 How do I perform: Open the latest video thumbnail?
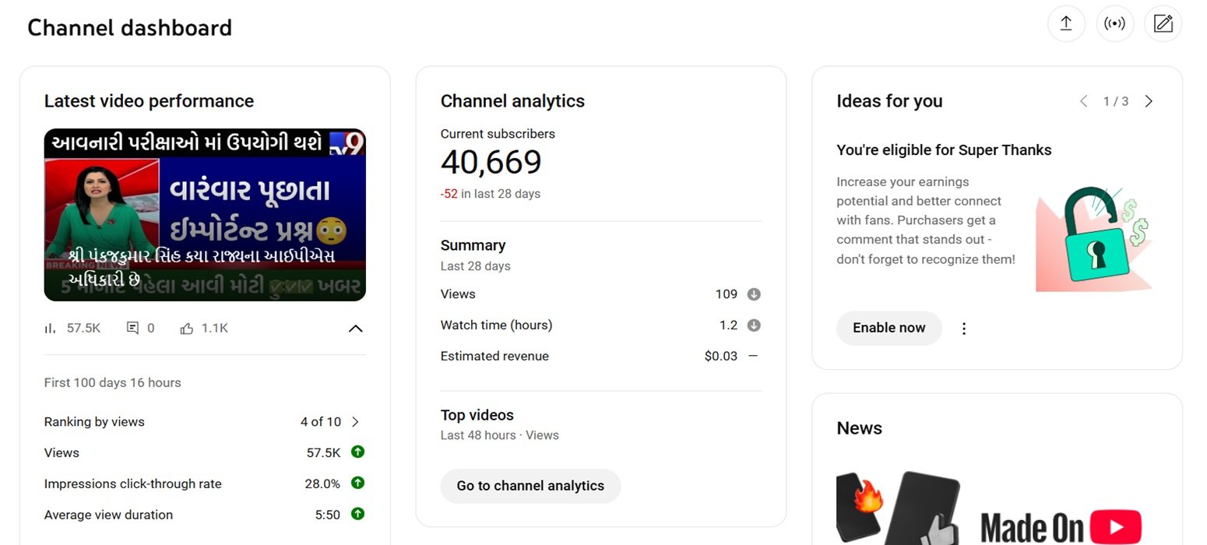tap(205, 215)
